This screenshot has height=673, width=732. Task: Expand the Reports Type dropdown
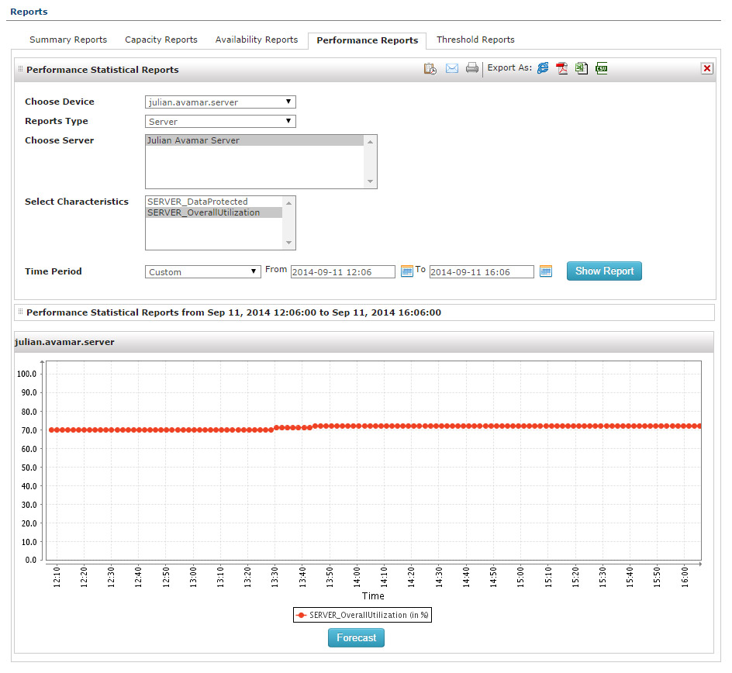pyautogui.click(x=220, y=121)
